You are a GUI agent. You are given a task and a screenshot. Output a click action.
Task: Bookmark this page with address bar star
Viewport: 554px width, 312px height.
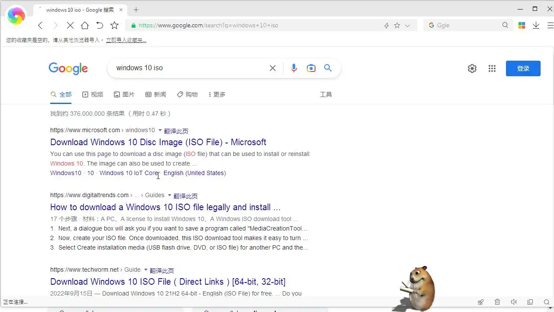pyautogui.click(x=397, y=26)
